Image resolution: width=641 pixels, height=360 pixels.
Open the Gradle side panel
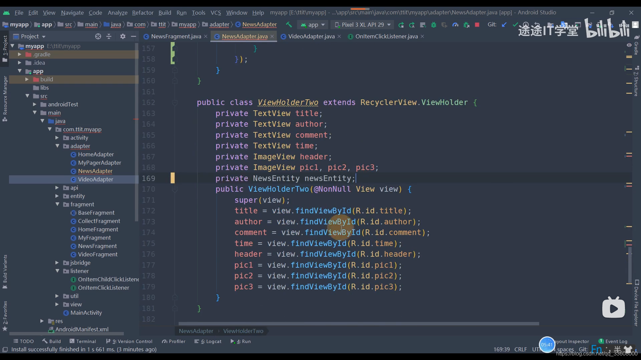636,45
